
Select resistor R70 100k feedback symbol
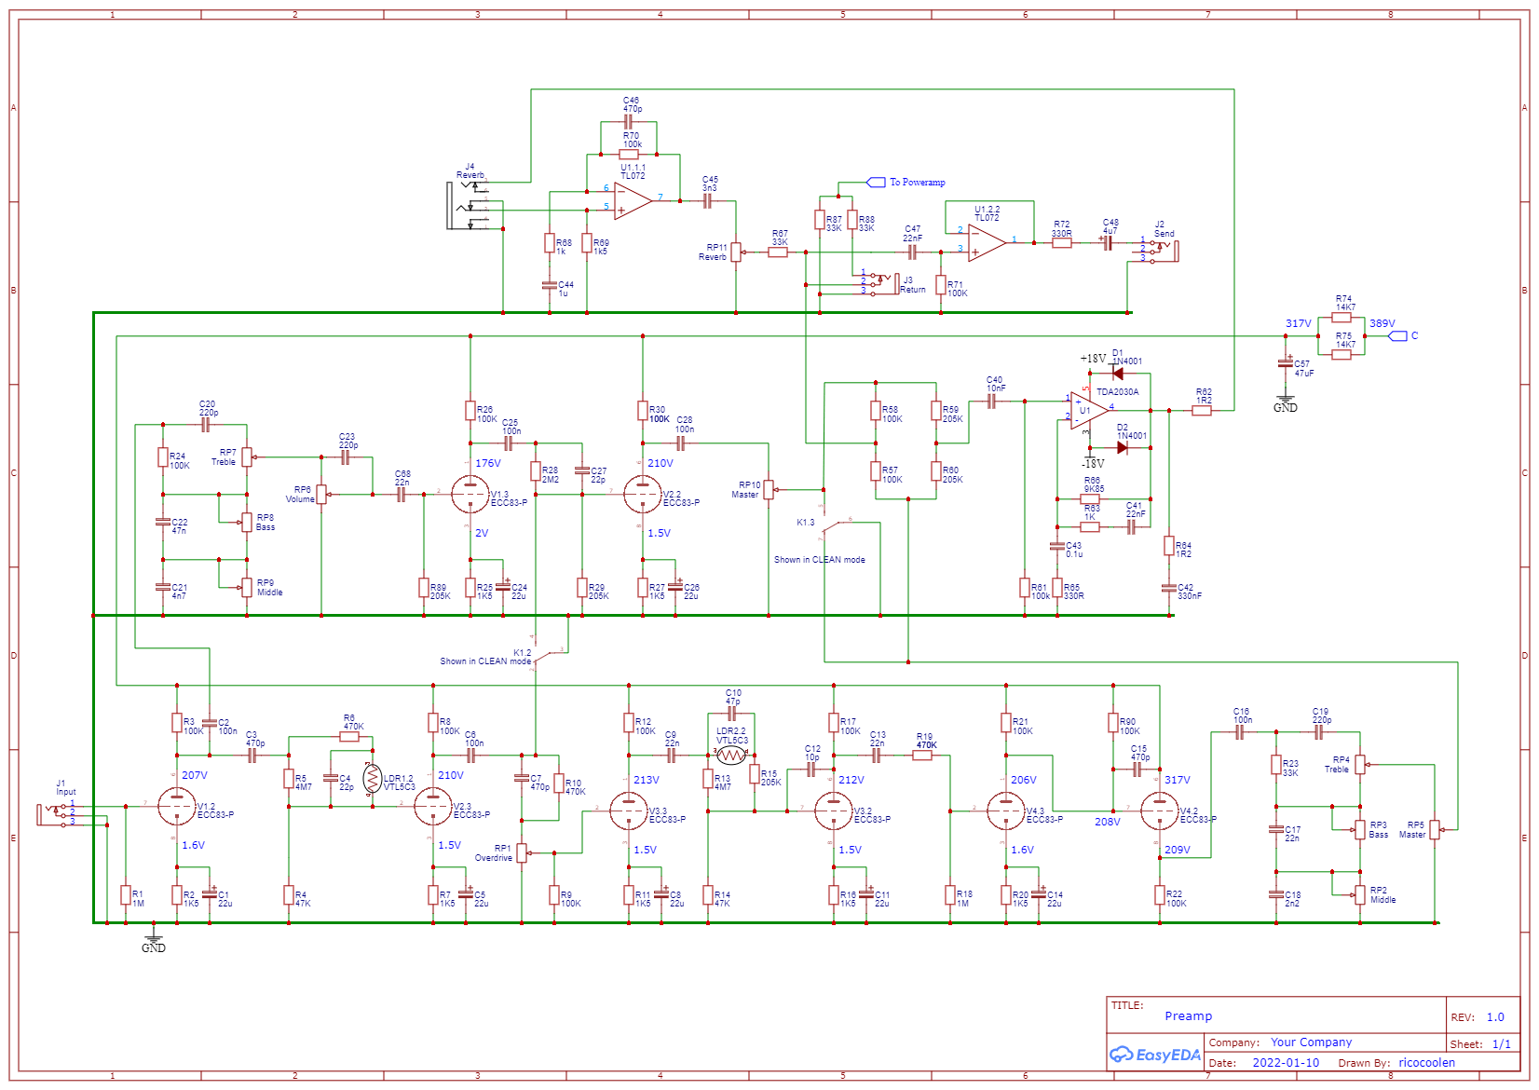629,155
